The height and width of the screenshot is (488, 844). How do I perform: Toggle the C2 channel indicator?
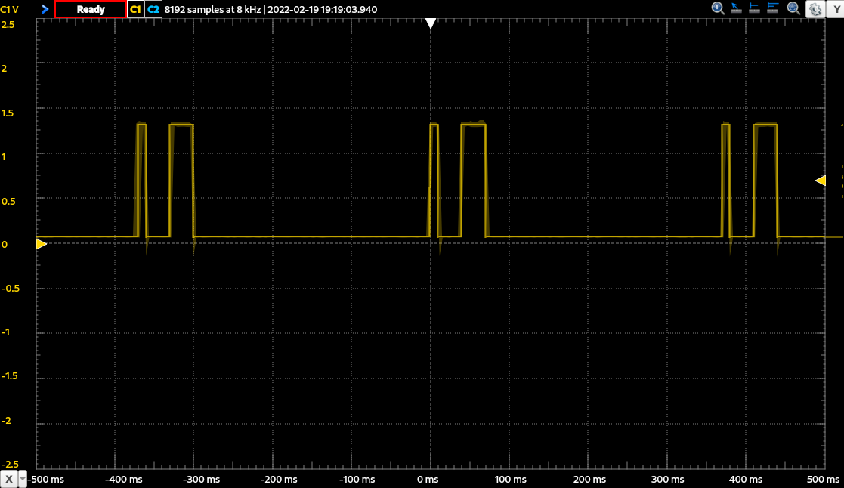pyautogui.click(x=153, y=9)
